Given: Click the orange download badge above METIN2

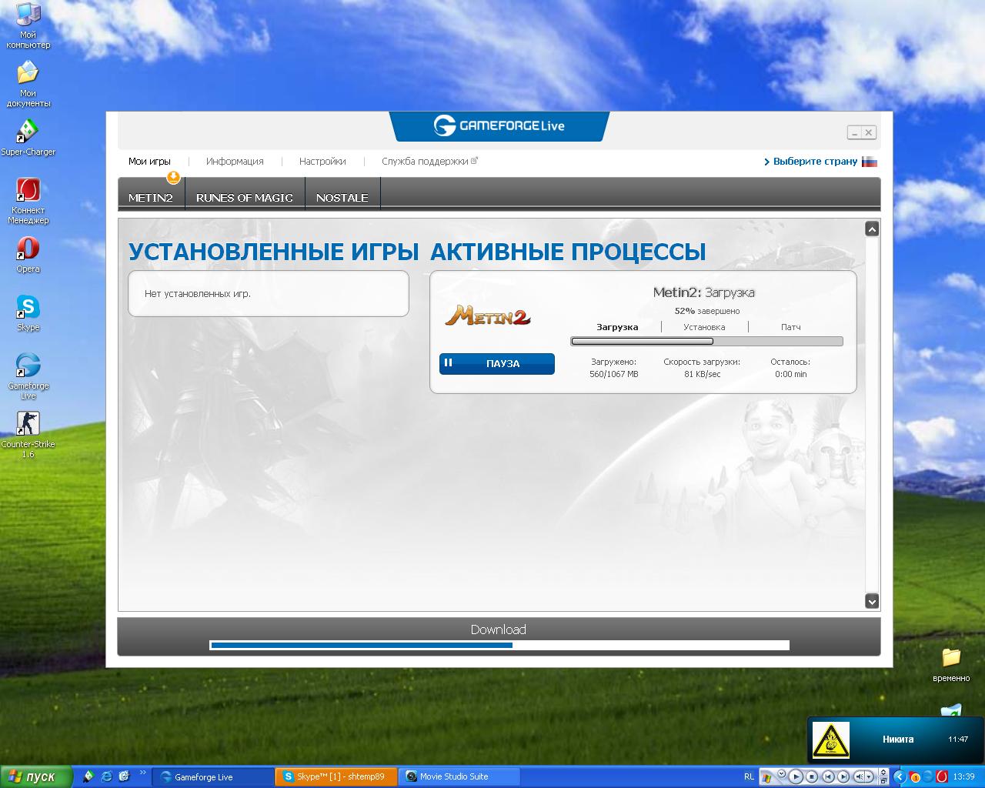Looking at the screenshot, I should (173, 178).
